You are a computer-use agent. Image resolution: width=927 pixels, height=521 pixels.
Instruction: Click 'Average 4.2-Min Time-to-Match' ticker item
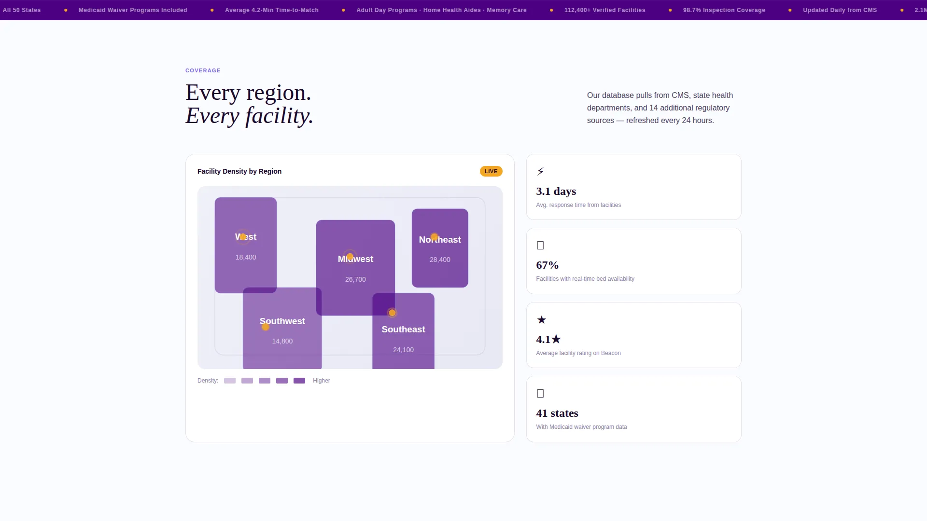click(x=272, y=10)
